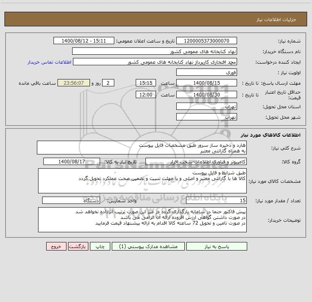Click section heading اطلاعات کالاهای مورد نیاز

tap(270, 135)
